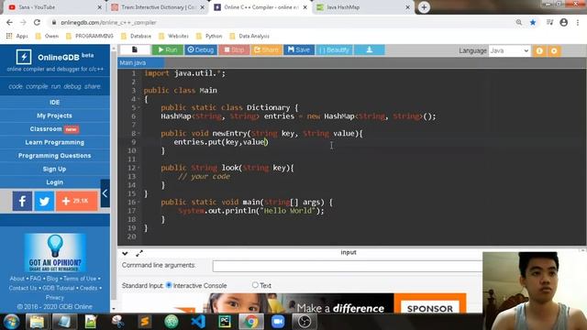This screenshot has width=587, height=330.
Task: Click the OnlineGDB logo icon
Action: [x=24, y=57]
